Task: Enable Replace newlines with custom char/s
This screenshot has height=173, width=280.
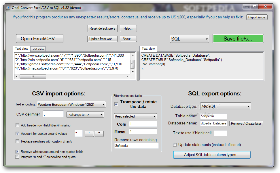Action: pyautogui.click(x=17, y=141)
